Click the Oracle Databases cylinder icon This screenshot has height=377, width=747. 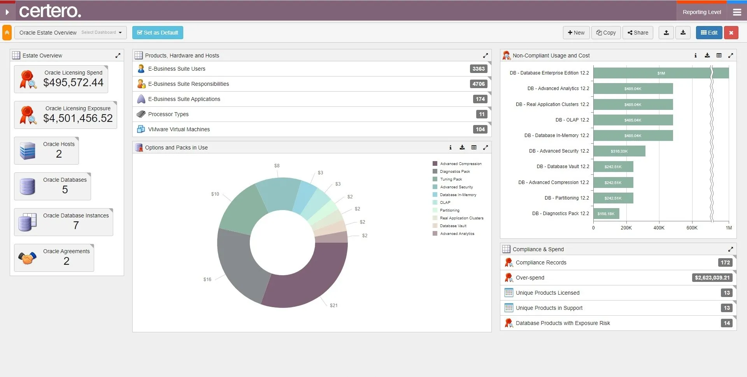coord(28,186)
